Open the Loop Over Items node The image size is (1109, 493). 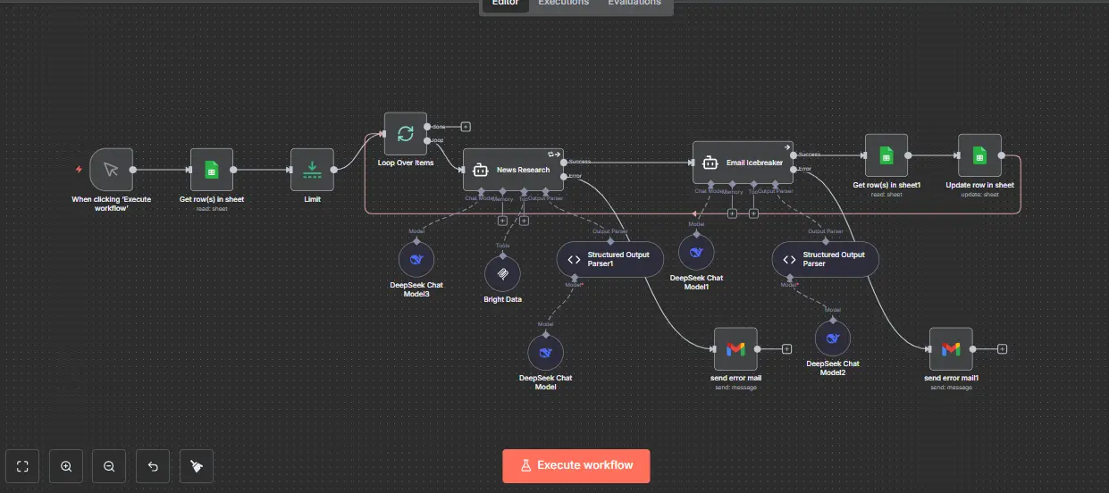[x=405, y=134]
